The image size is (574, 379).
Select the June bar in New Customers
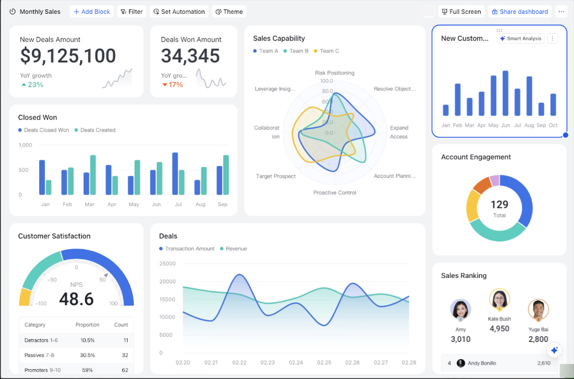[505, 93]
